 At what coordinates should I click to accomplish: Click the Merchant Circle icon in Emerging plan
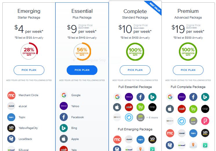(11, 95)
